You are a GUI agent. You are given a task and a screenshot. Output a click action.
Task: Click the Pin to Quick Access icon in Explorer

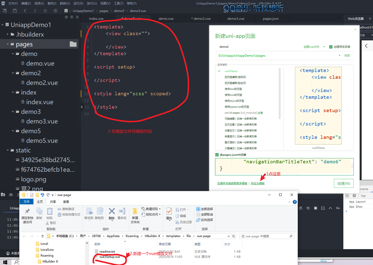[27, 211]
